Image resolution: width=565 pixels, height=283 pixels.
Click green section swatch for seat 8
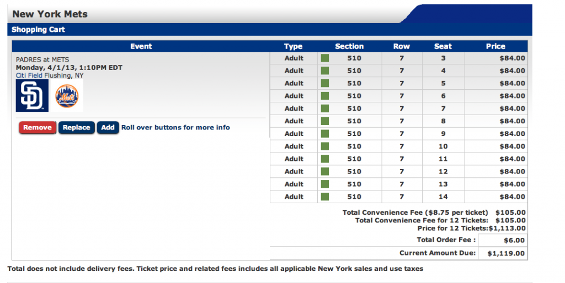(325, 121)
